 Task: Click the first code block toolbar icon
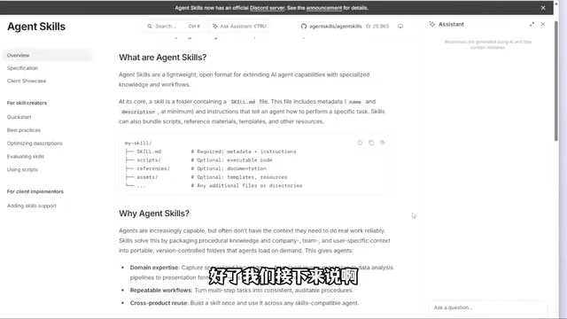point(360,143)
